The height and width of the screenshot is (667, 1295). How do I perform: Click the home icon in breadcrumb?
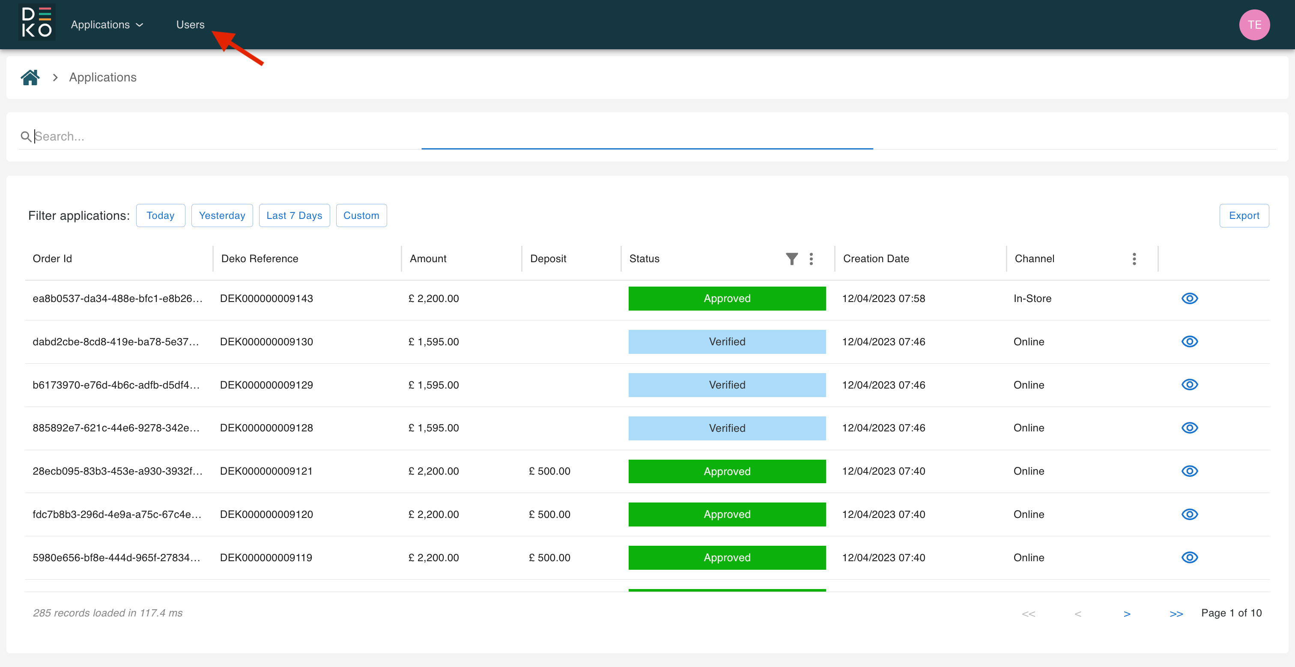[30, 78]
